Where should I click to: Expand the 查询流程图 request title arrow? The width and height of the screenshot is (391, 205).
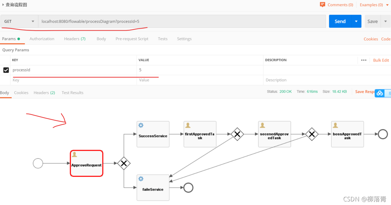[x=3, y=5]
